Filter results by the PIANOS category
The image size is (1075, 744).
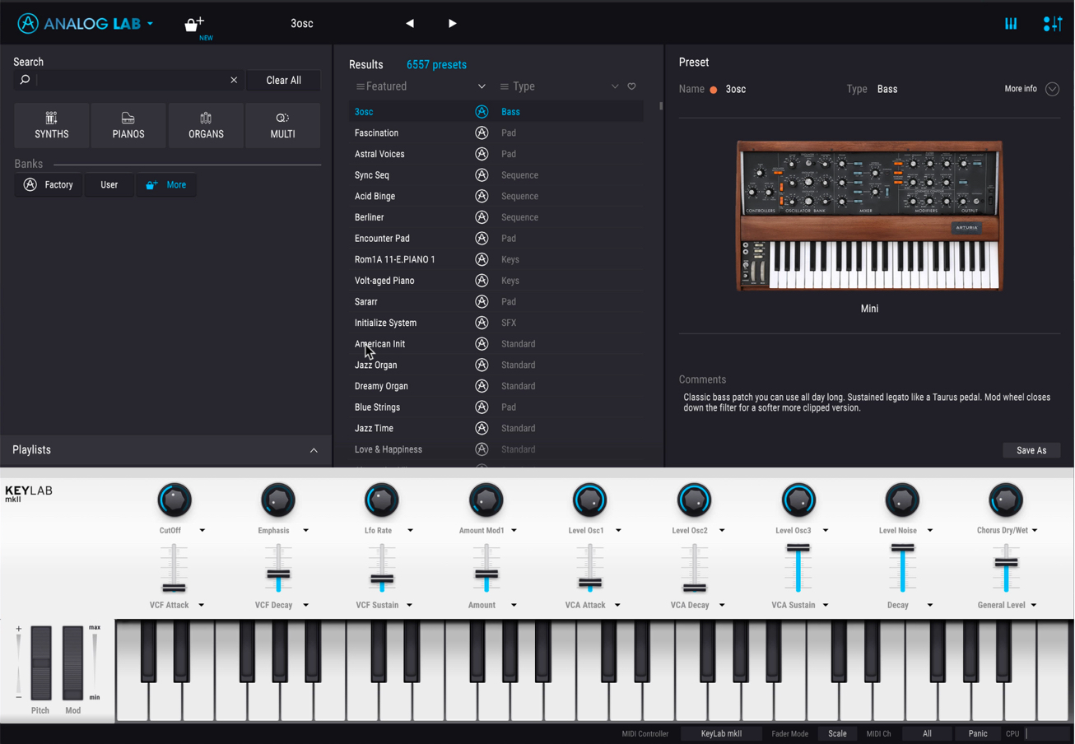click(x=128, y=125)
